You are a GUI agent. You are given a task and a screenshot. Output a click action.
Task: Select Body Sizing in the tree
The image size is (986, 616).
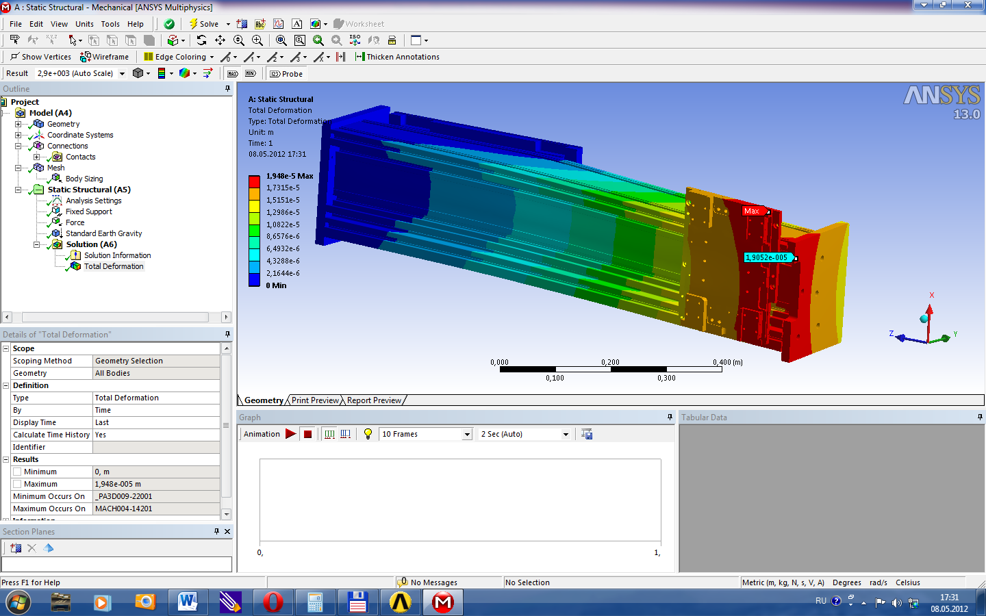pyautogui.click(x=84, y=179)
